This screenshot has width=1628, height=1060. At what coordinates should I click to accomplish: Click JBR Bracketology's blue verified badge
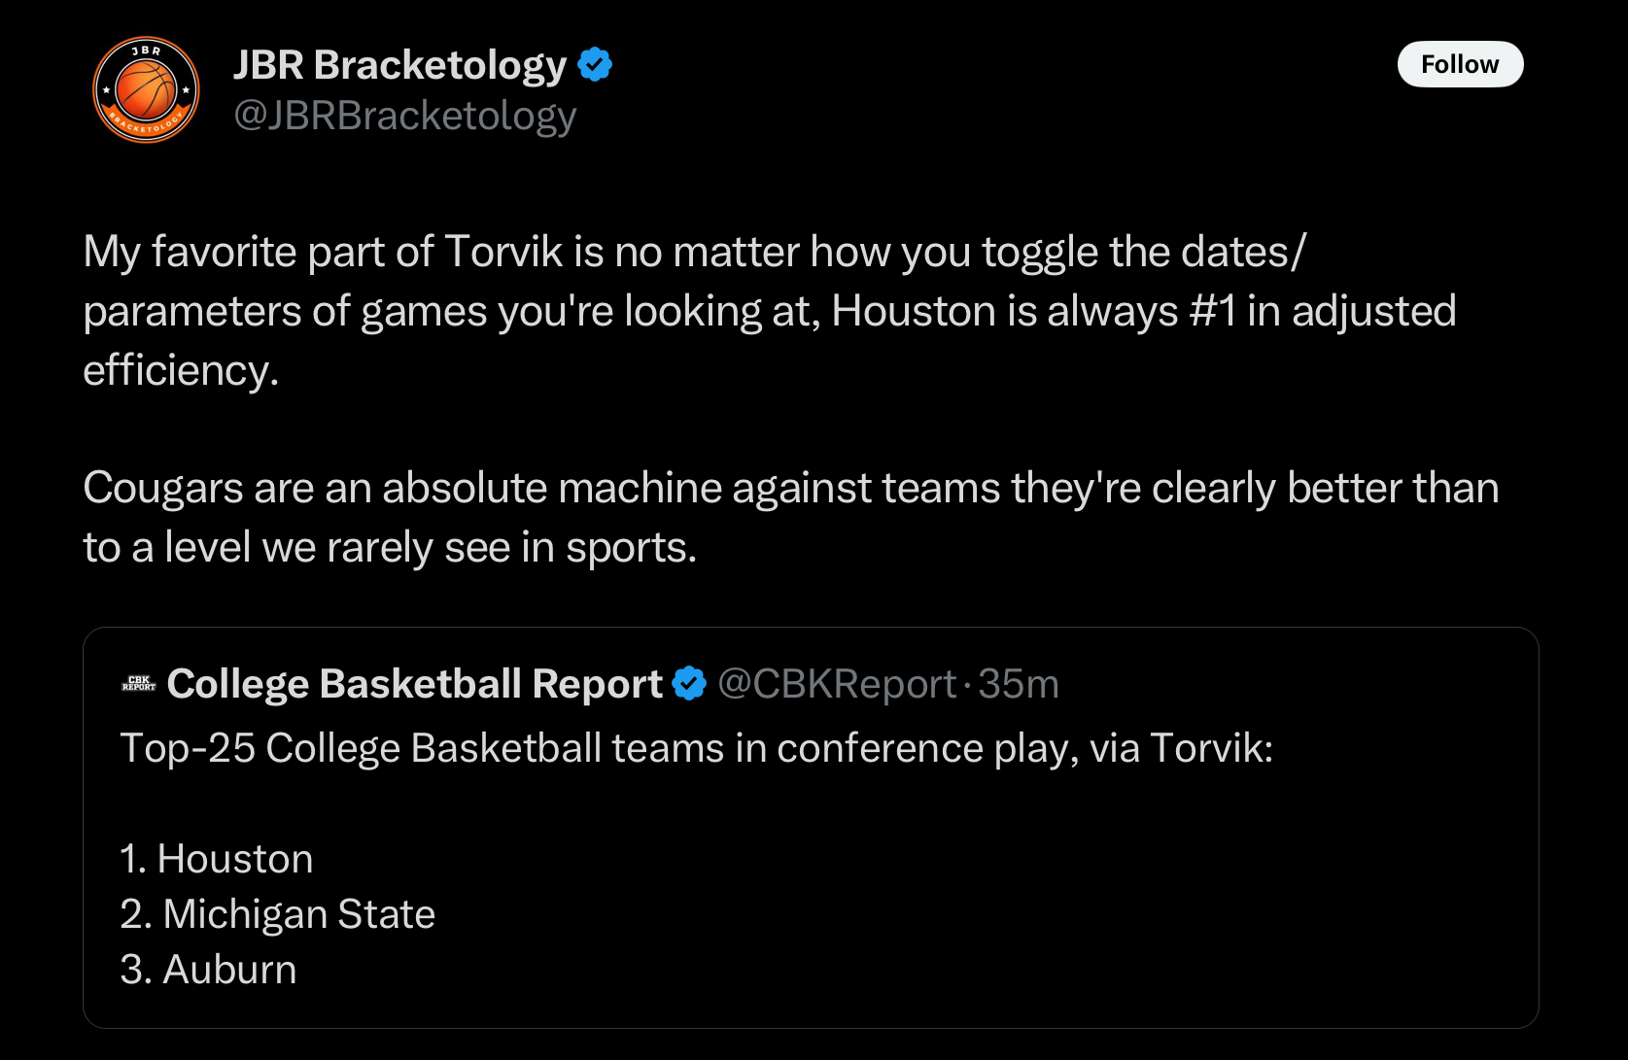[595, 65]
